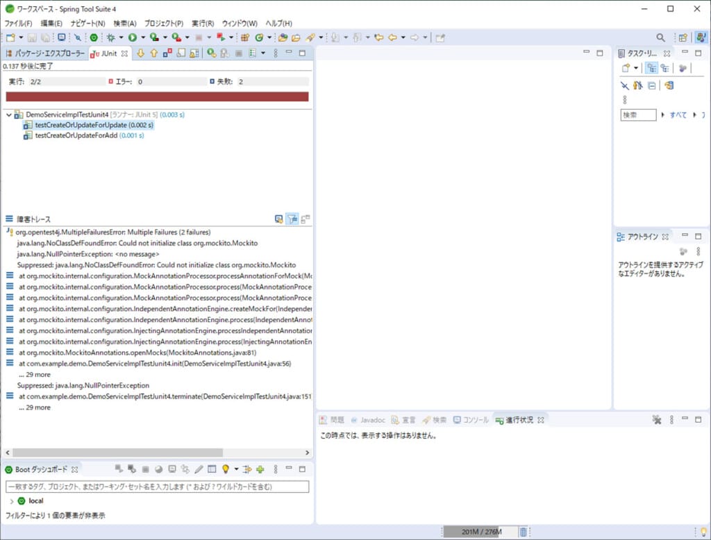
Task: Open the Debug tool in the main toolbar
Action: (x=111, y=37)
